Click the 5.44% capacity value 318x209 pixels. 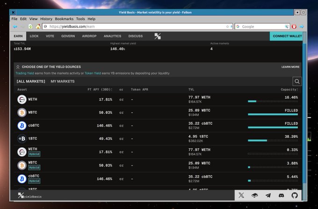click(292, 177)
